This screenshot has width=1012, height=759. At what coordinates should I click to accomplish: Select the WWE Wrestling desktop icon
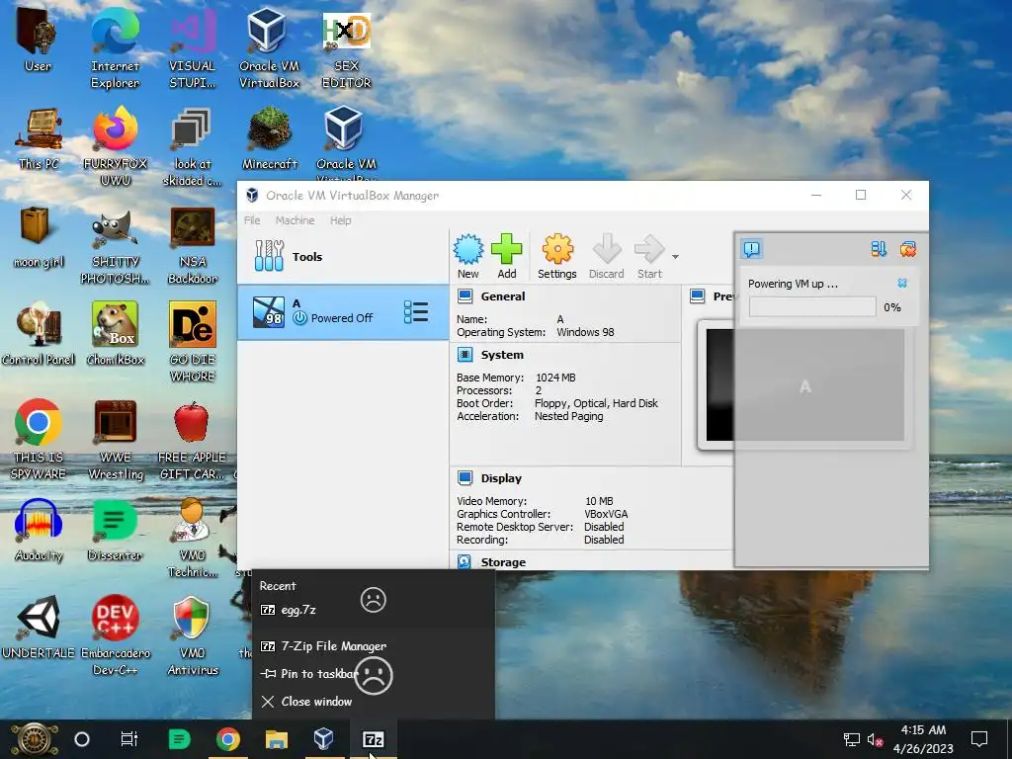click(116, 439)
